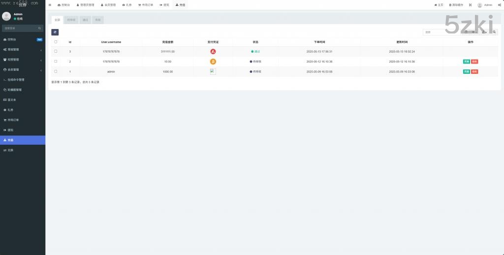Expand 权限管理 sidebar submenu
Screen dimensions: 504x255
[22, 60]
